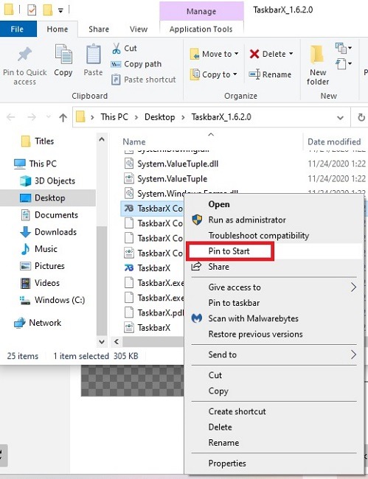
Task: Open the File tab
Action: pos(18,29)
